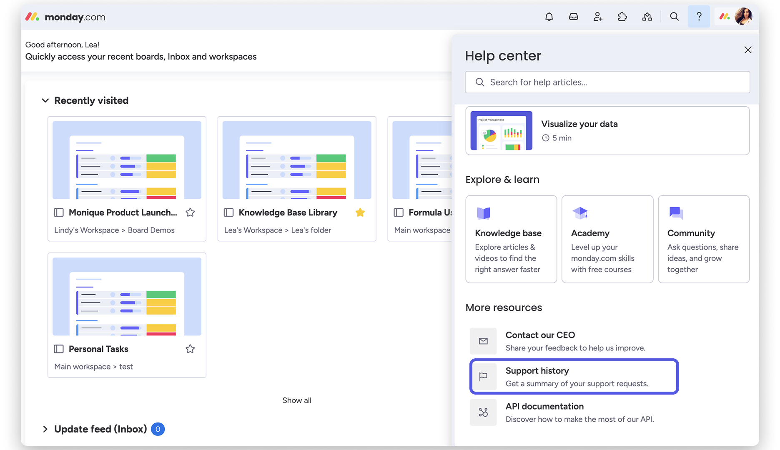The width and height of the screenshot is (780, 450).
Task: Click the Knowledge base book icon
Action: tap(484, 213)
